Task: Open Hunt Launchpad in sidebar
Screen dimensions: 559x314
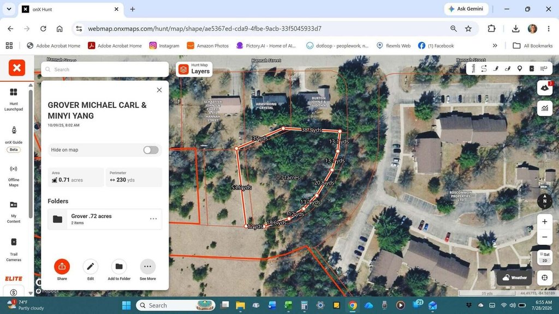Action: pyautogui.click(x=14, y=100)
